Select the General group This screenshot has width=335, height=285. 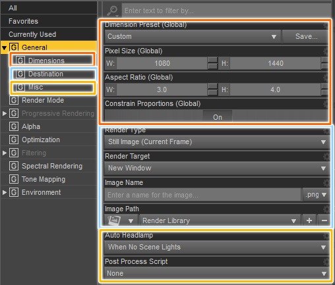pos(49,47)
